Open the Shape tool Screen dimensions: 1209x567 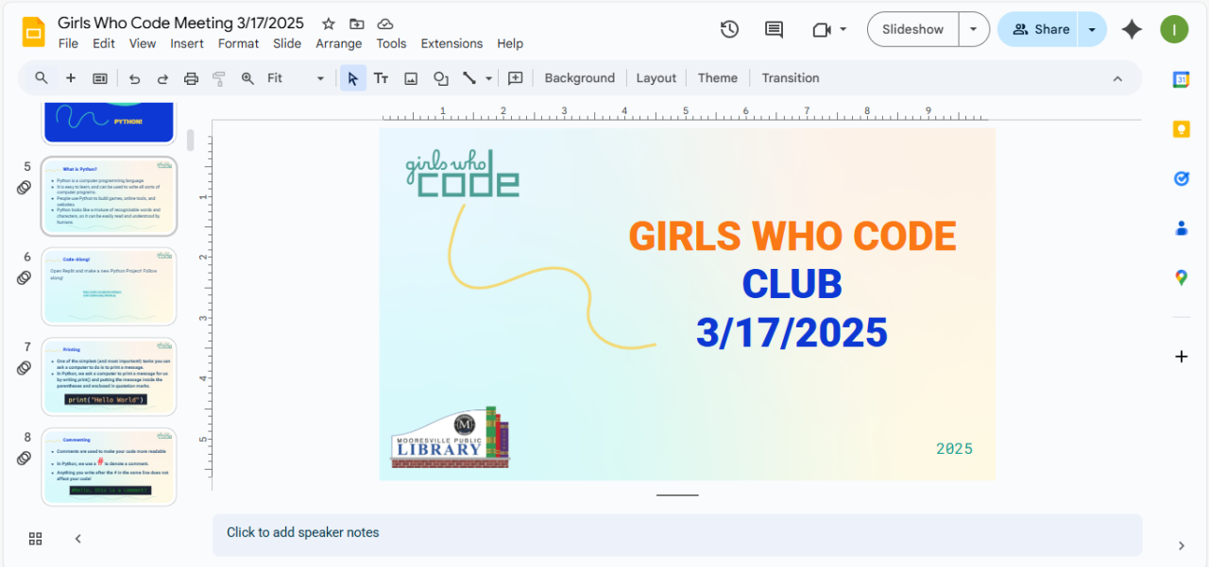[440, 78]
